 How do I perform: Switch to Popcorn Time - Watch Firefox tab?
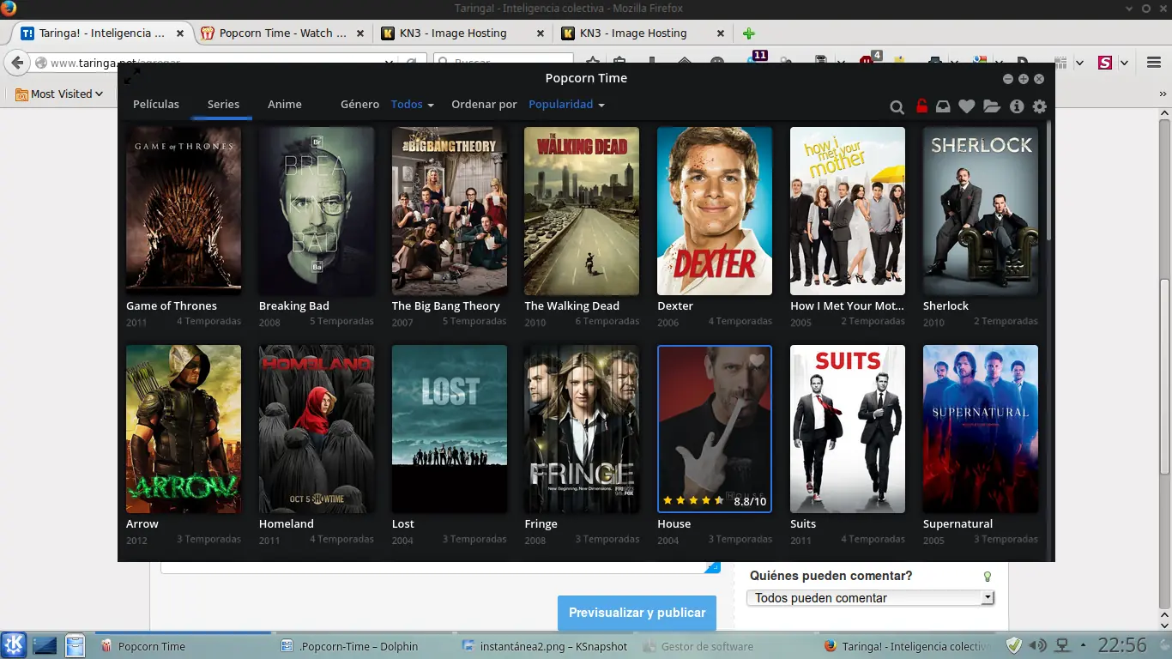283,33
